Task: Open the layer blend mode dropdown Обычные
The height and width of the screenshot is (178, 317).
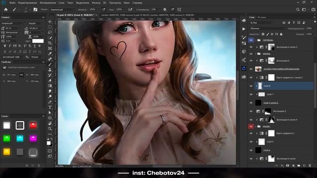Action: coord(267,29)
